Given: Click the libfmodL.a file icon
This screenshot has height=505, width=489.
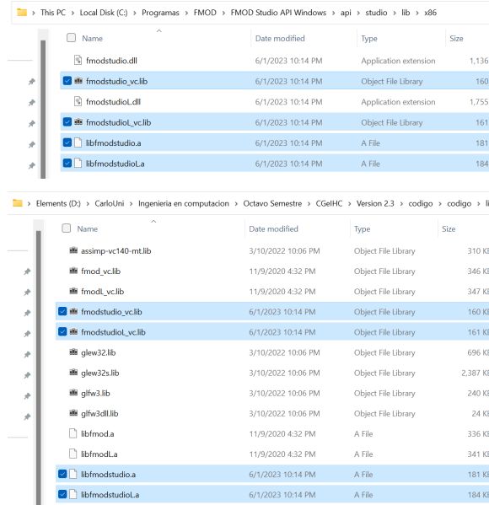Looking at the screenshot, I should pos(73,454).
